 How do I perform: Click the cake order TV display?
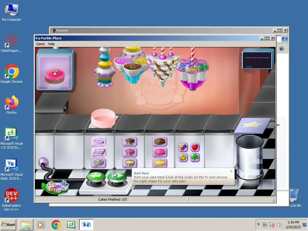55,69
